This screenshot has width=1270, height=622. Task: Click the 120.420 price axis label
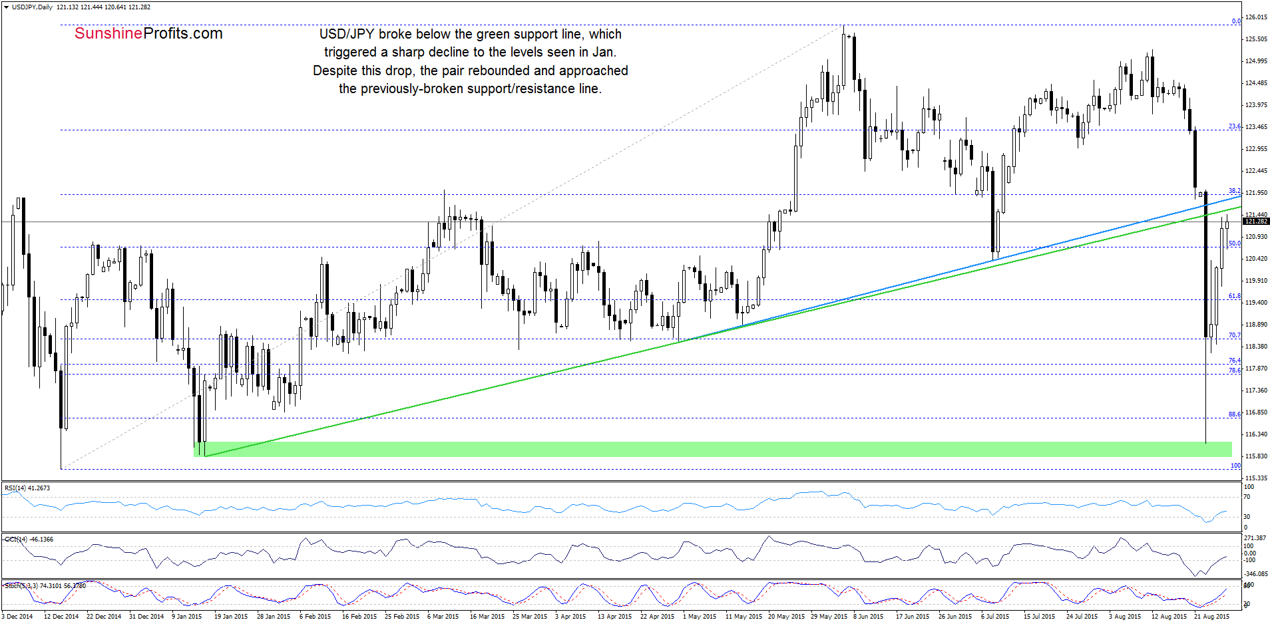[x=1255, y=259]
